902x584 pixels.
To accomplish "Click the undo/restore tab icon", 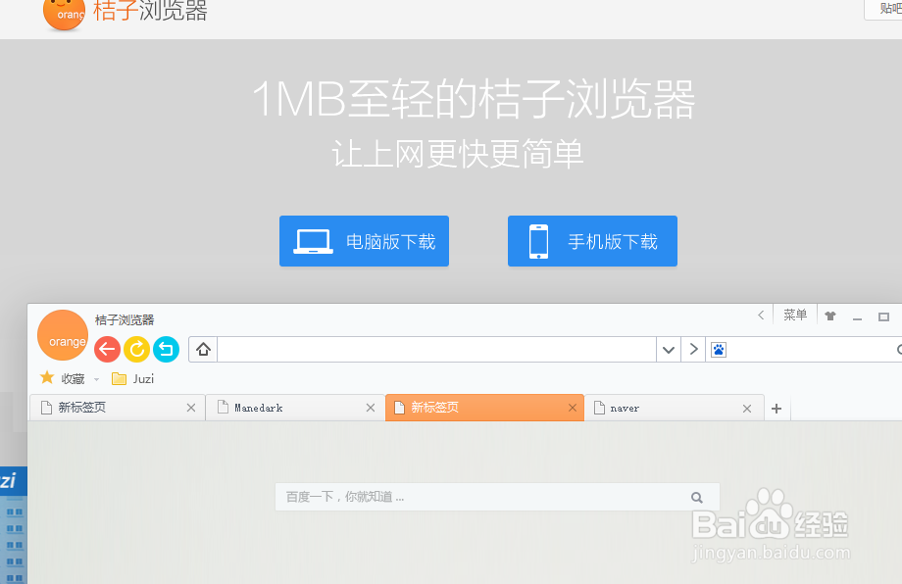I will tap(165, 349).
